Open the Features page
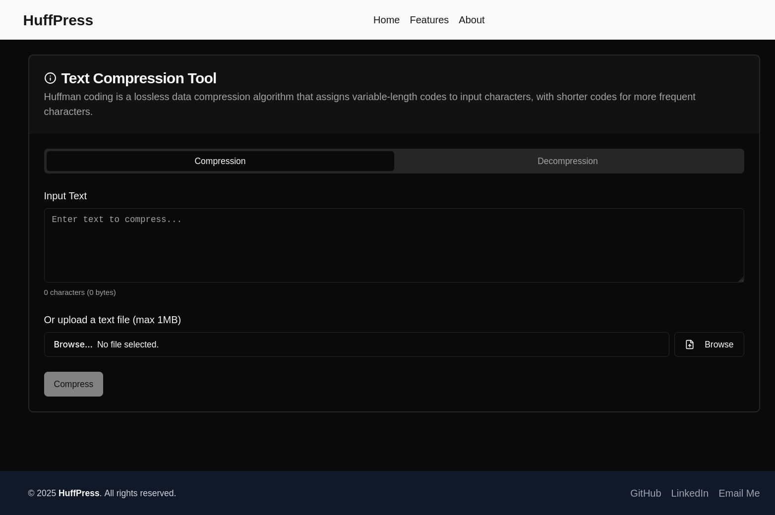 coord(429,20)
